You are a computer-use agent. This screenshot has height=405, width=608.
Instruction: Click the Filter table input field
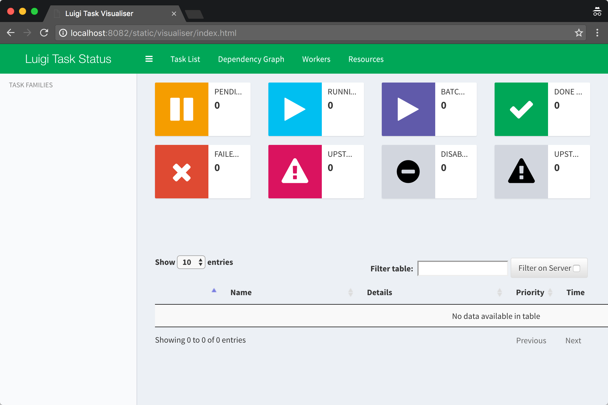[x=463, y=268]
